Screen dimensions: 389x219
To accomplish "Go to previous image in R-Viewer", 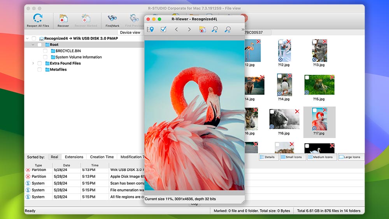I will 176,29.
